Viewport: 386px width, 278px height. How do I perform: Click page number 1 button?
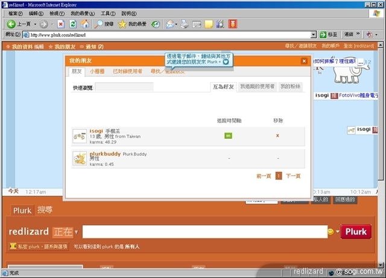(279, 176)
